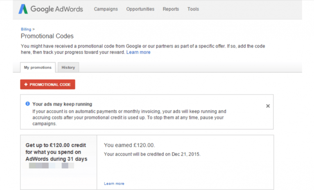Click the blurred promo code under offer title
Image resolution: width=314 pixels, height=190 pixels.
[52, 166]
